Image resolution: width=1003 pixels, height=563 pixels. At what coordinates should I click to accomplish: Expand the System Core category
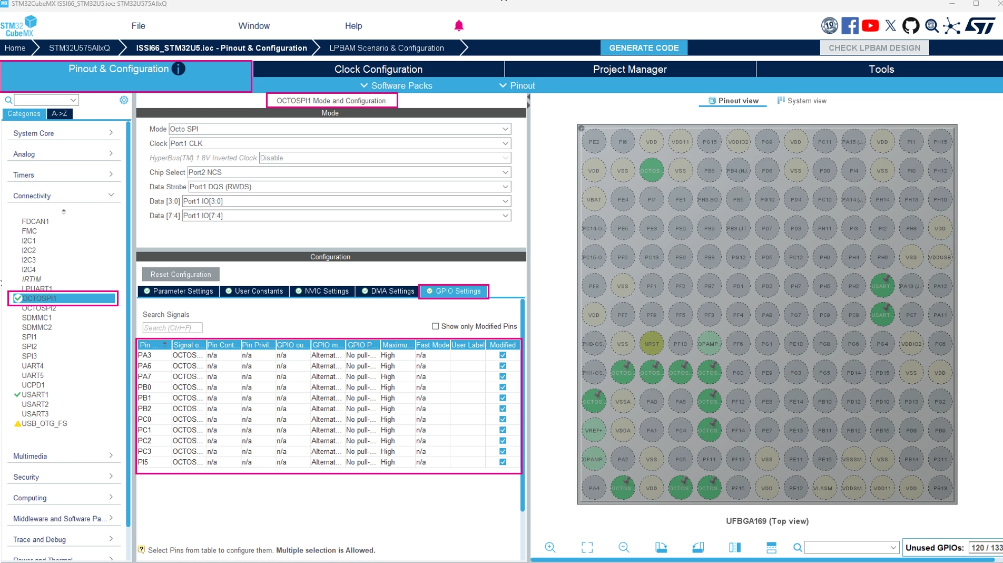click(63, 133)
